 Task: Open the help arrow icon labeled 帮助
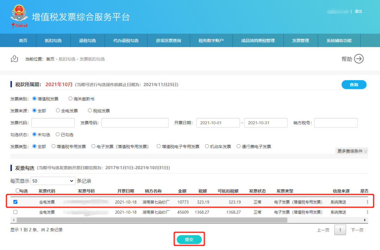click(358, 59)
